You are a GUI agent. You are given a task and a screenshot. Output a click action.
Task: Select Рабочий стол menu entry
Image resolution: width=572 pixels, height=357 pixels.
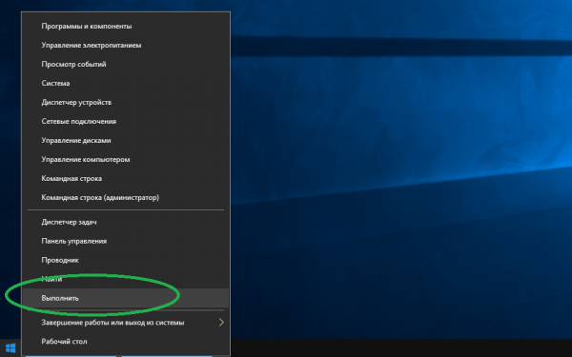(x=126, y=342)
